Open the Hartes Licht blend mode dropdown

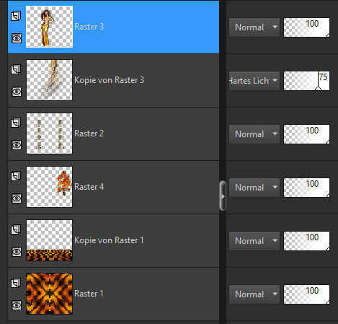pyautogui.click(x=254, y=81)
